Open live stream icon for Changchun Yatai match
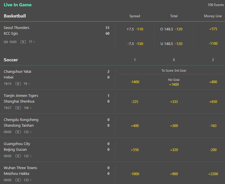Image resolution: width=225 pixels, height=184 pixels. click(x=18, y=84)
